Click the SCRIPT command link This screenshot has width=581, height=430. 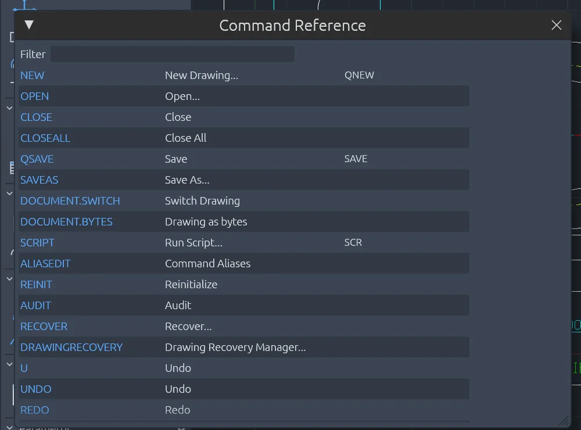[37, 243]
